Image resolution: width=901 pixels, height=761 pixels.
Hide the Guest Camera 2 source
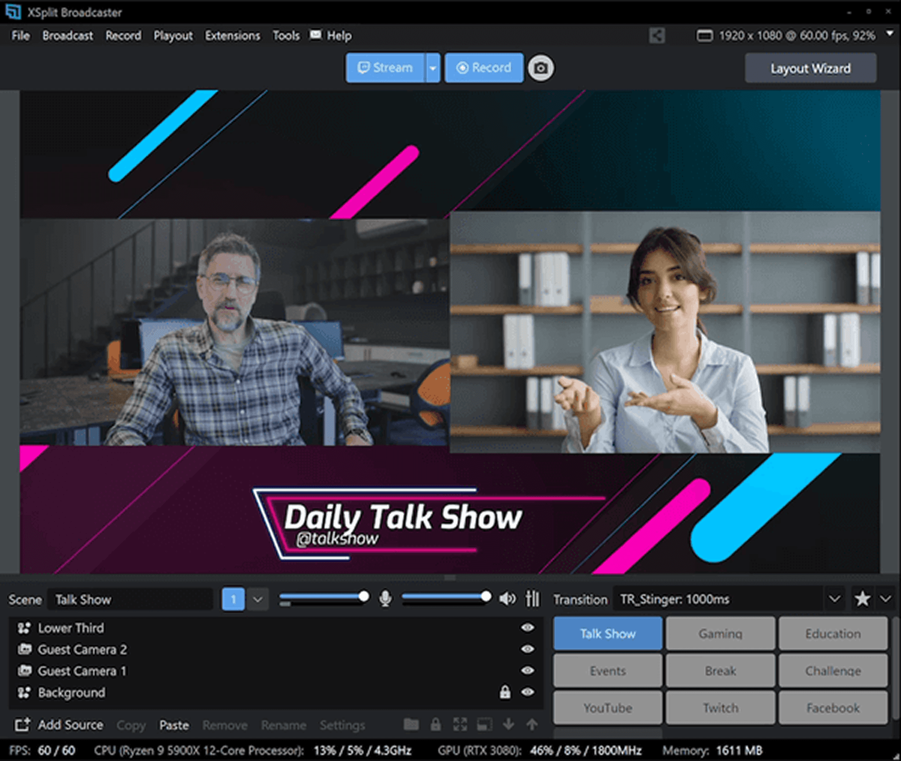[x=527, y=649]
